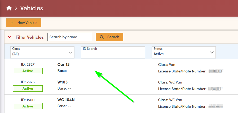Click the magnifier icon on Search button
The image size is (238, 113).
tap(102, 37)
